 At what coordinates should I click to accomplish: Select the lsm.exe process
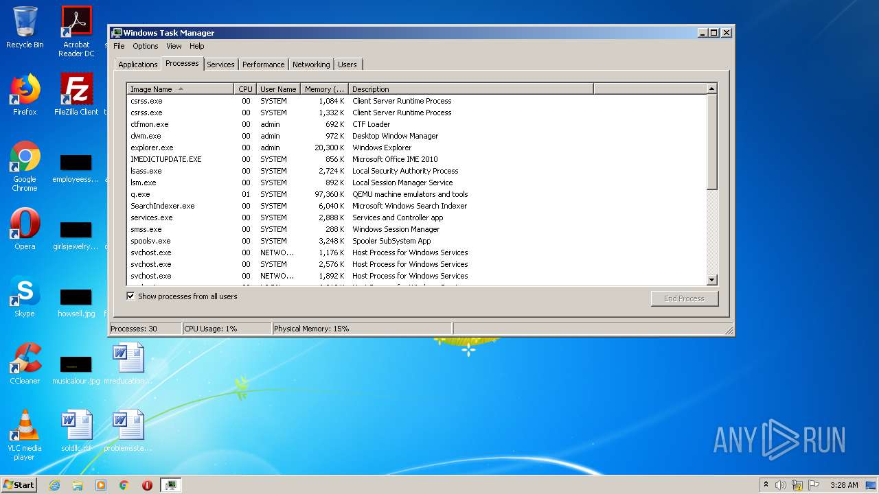pyautogui.click(x=417, y=183)
